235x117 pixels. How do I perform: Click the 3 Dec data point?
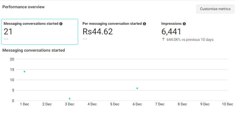[x=69, y=99]
